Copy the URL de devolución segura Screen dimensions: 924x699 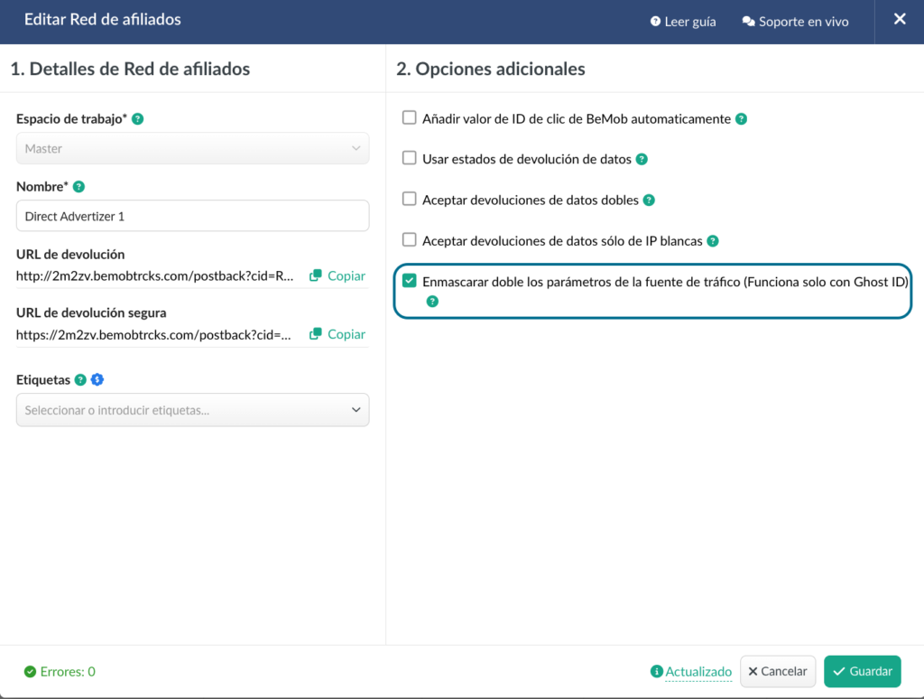[x=337, y=334]
